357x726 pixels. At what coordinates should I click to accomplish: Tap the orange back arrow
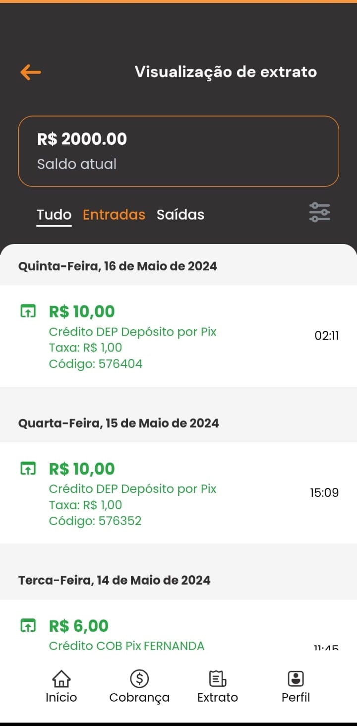[x=31, y=72]
